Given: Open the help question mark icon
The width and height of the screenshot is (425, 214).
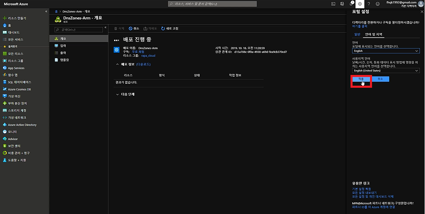Looking at the screenshot, I should [x=369, y=4].
